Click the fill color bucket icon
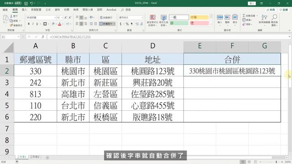The height and width of the screenshot is (164, 292). [x=53, y=24]
